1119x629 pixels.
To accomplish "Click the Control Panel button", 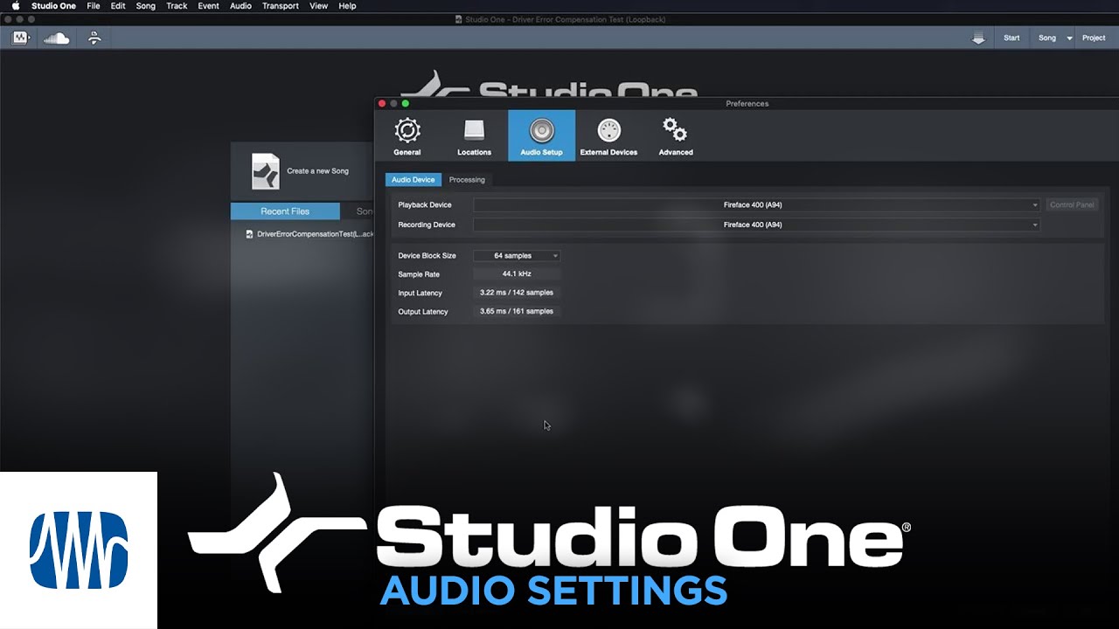I will point(1072,205).
